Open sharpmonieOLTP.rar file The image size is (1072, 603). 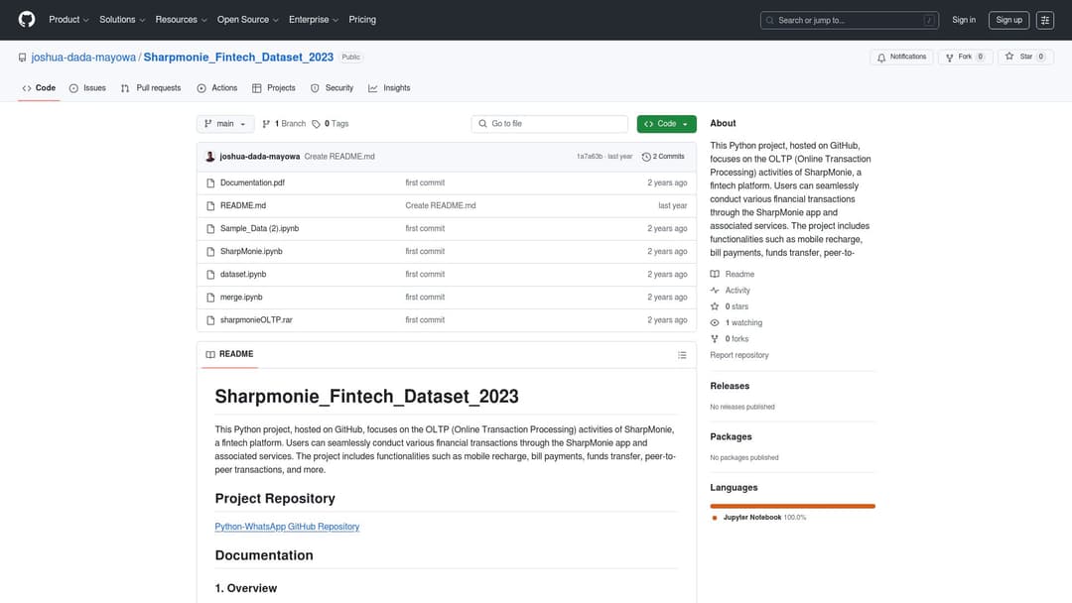click(x=256, y=320)
